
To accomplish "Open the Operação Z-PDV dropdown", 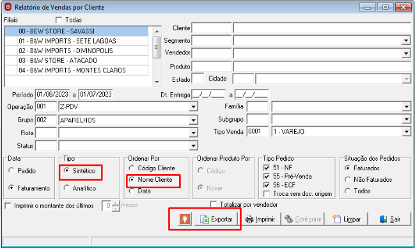I will 194,107.
